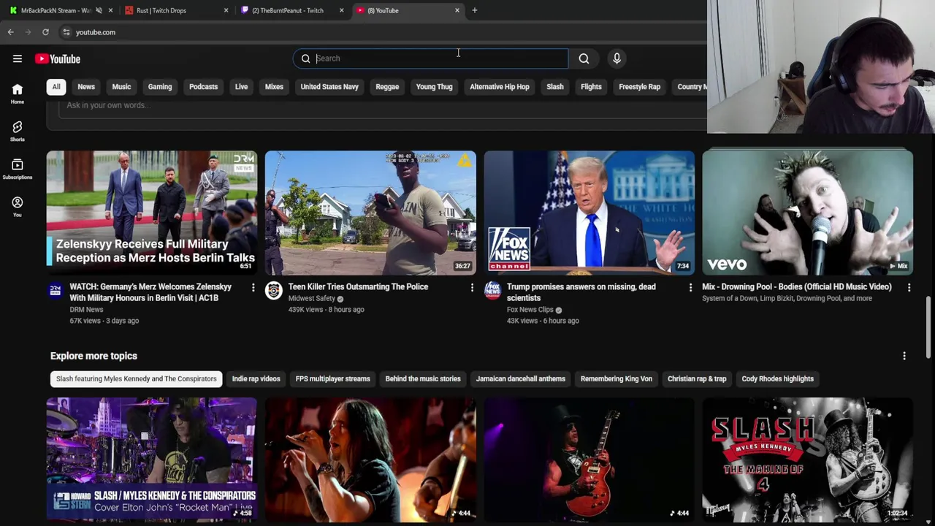
Task: Select Christian rap & trap topic
Action: coord(697,379)
